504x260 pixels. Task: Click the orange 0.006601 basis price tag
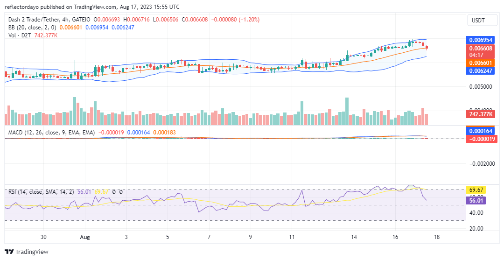click(x=480, y=63)
